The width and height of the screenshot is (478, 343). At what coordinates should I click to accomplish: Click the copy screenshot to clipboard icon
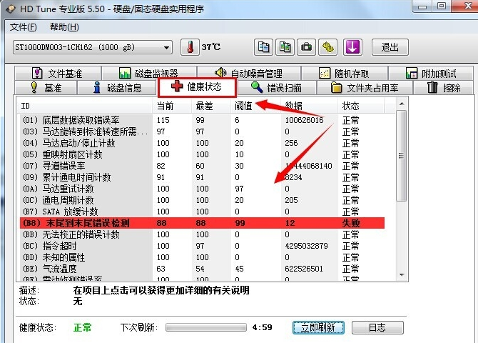[285, 47]
